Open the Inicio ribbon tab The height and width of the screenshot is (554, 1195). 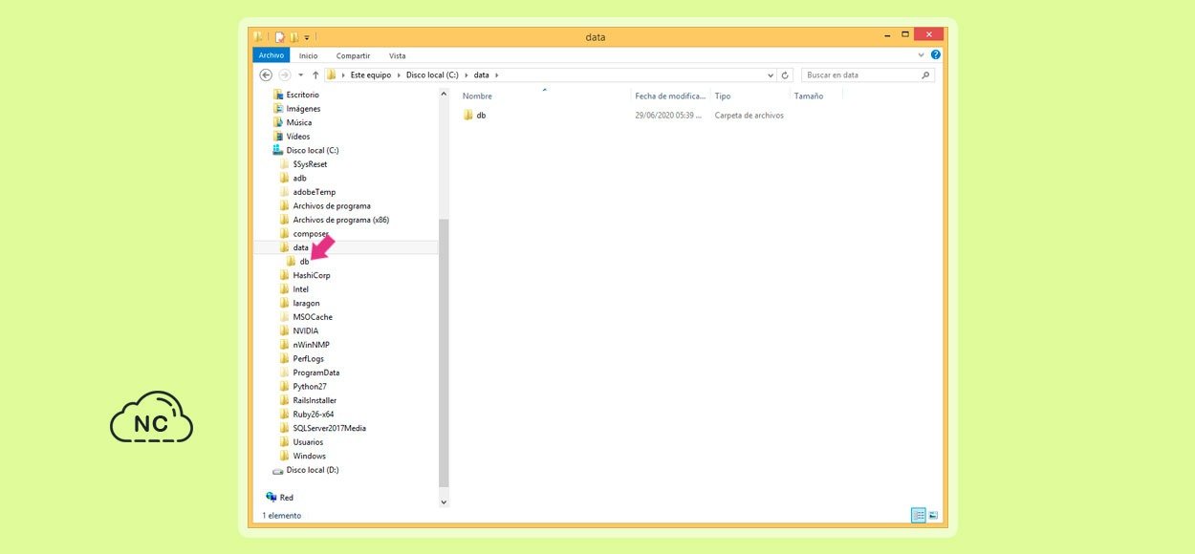tap(308, 55)
